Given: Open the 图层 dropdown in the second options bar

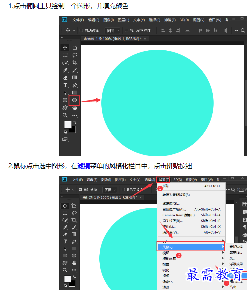Looking at the screenshot, I should [110, 190].
